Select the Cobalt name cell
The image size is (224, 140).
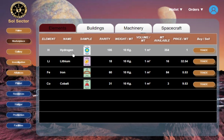64,83
